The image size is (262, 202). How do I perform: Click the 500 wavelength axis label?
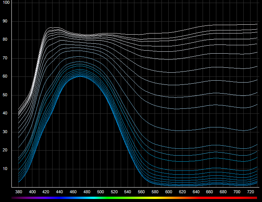click(101, 191)
